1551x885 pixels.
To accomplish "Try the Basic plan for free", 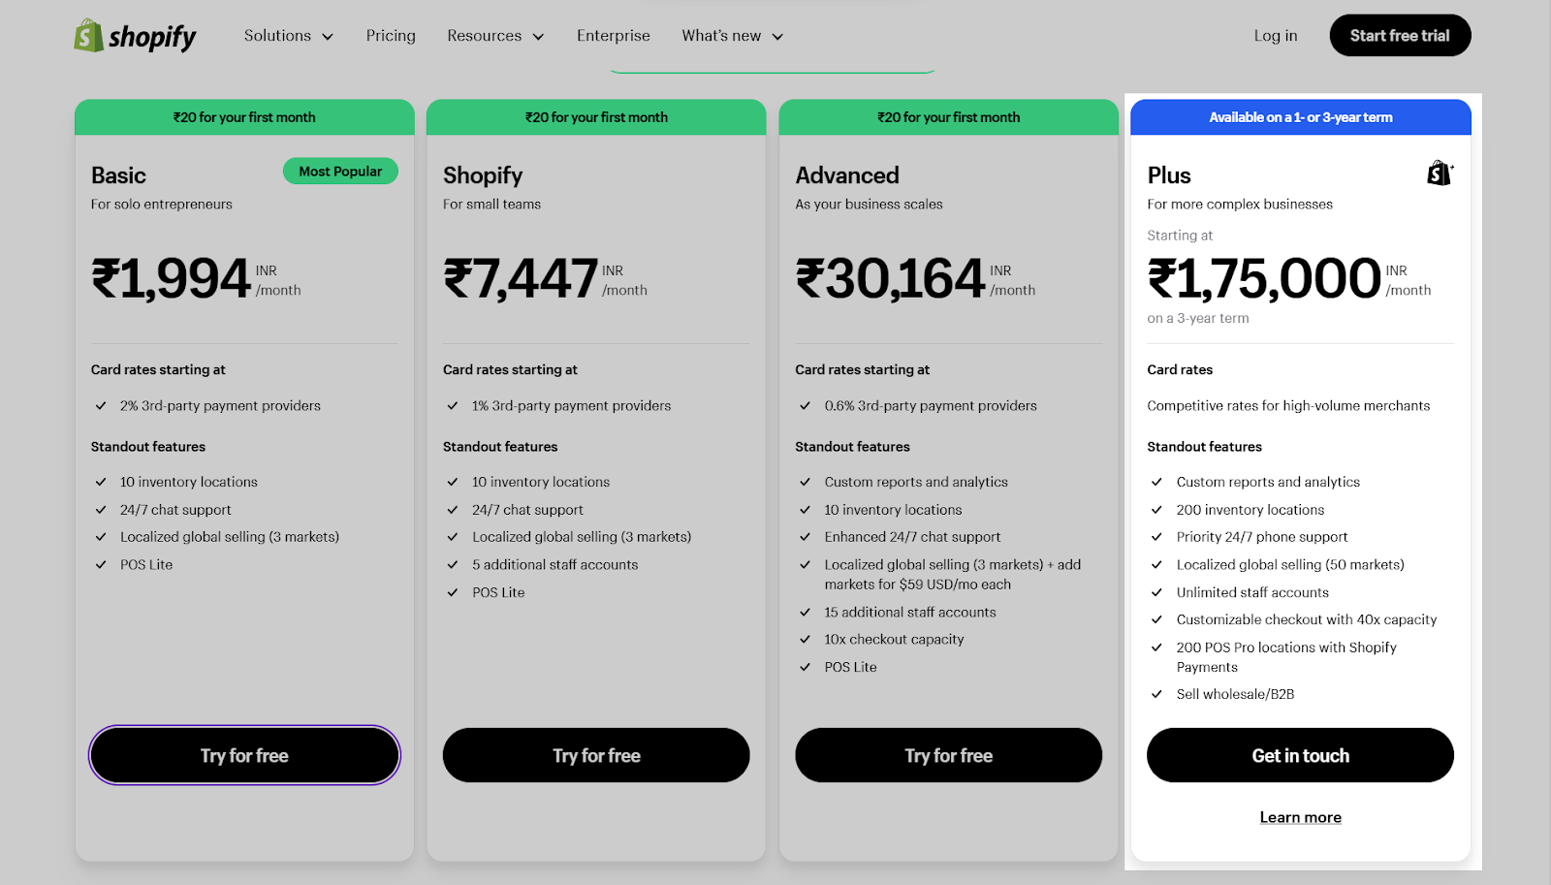I will tap(244, 755).
